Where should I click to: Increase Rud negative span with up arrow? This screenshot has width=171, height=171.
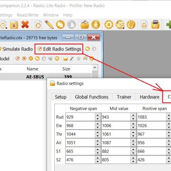click(97, 115)
